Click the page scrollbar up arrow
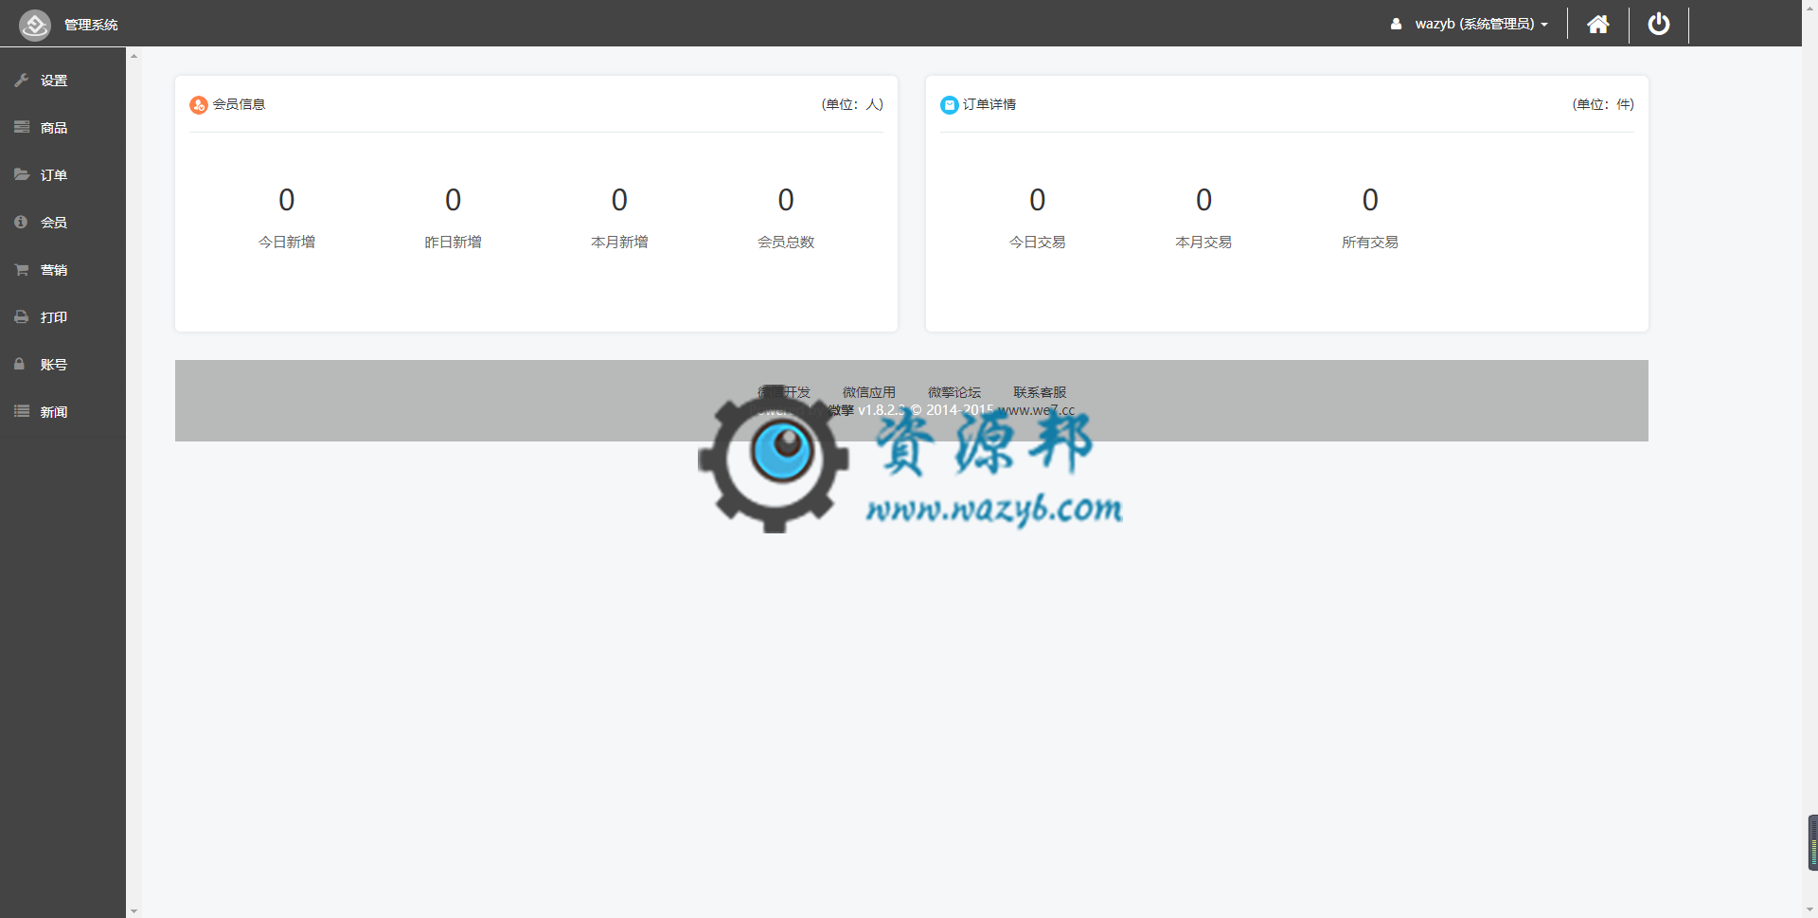The height and width of the screenshot is (918, 1818). click(x=1809, y=7)
